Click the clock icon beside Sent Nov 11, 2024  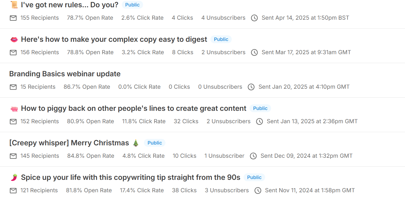258,191
